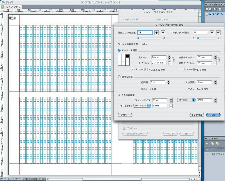Toggle visibility eye of the default layer

(207, 154)
